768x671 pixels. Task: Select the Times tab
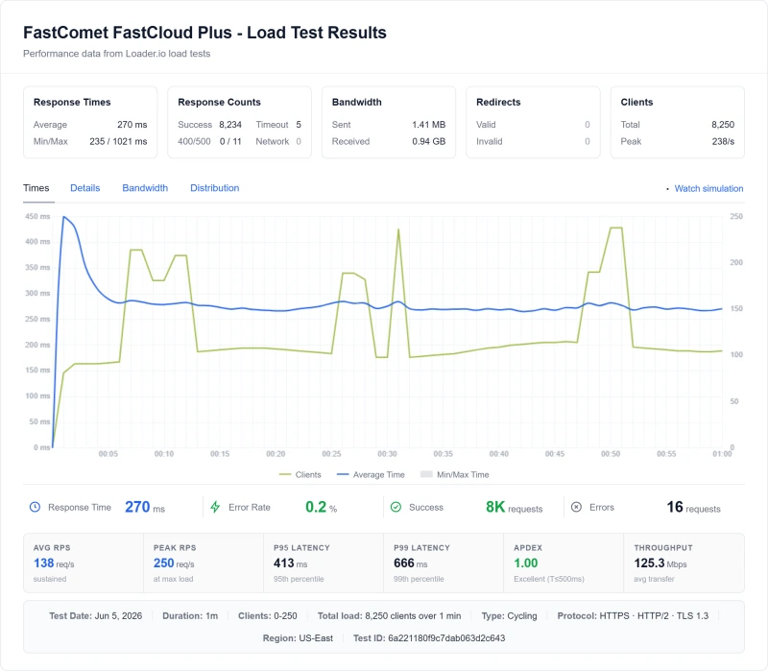pyautogui.click(x=36, y=188)
